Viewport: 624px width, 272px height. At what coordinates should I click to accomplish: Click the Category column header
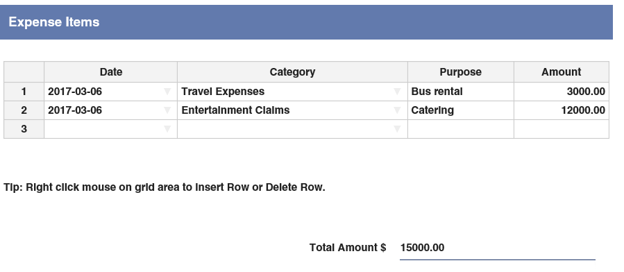292,72
